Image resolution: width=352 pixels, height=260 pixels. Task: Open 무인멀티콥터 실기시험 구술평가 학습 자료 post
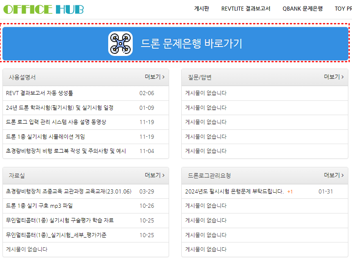tap(60, 220)
